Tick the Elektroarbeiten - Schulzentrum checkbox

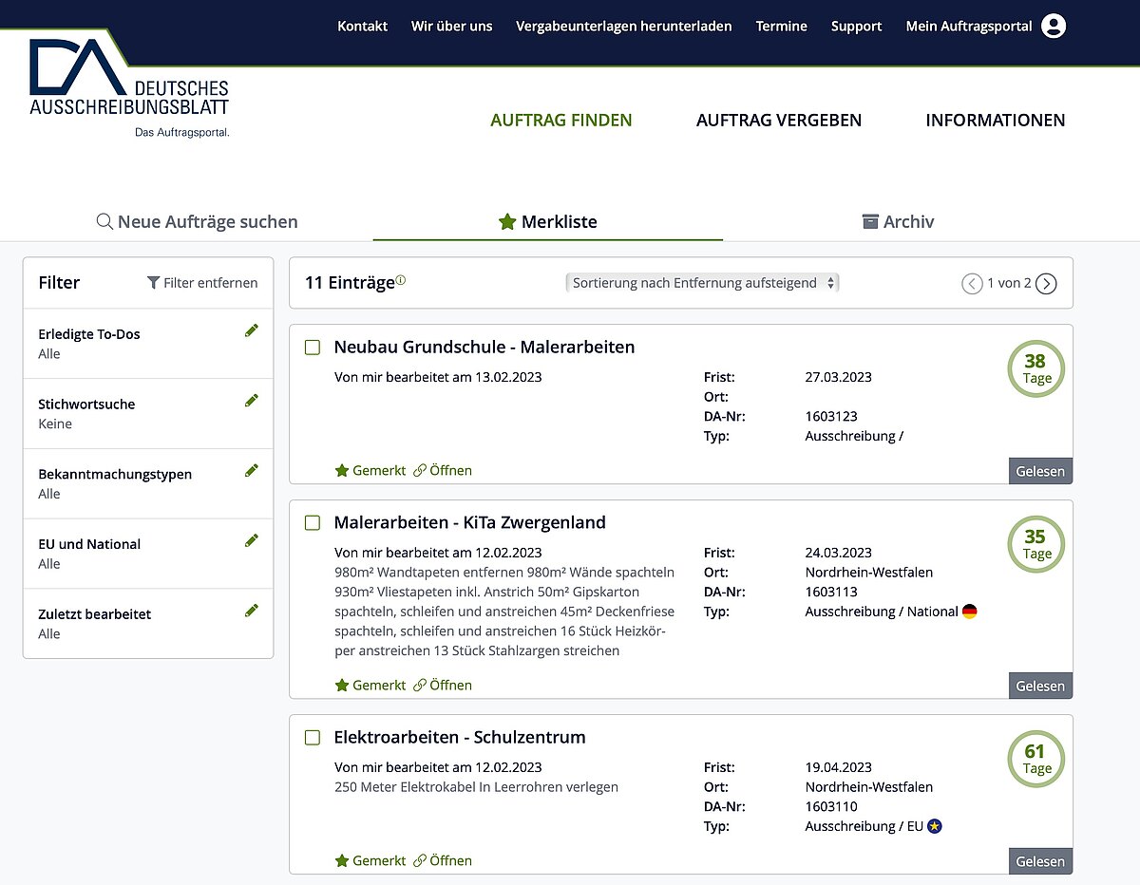313,737
